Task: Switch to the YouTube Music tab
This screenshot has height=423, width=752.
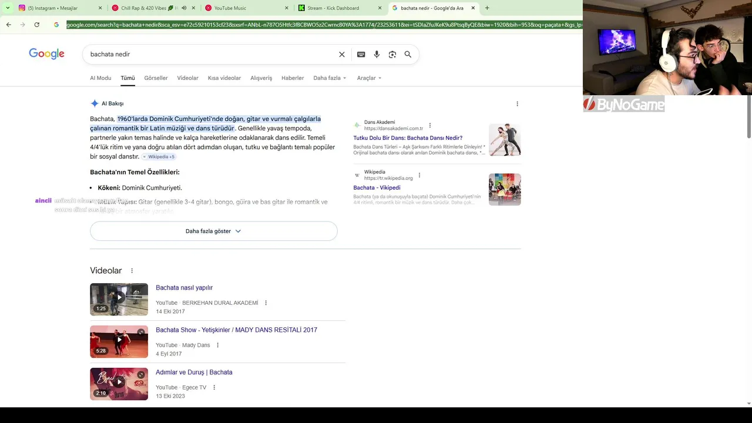Action: (244, 8)
